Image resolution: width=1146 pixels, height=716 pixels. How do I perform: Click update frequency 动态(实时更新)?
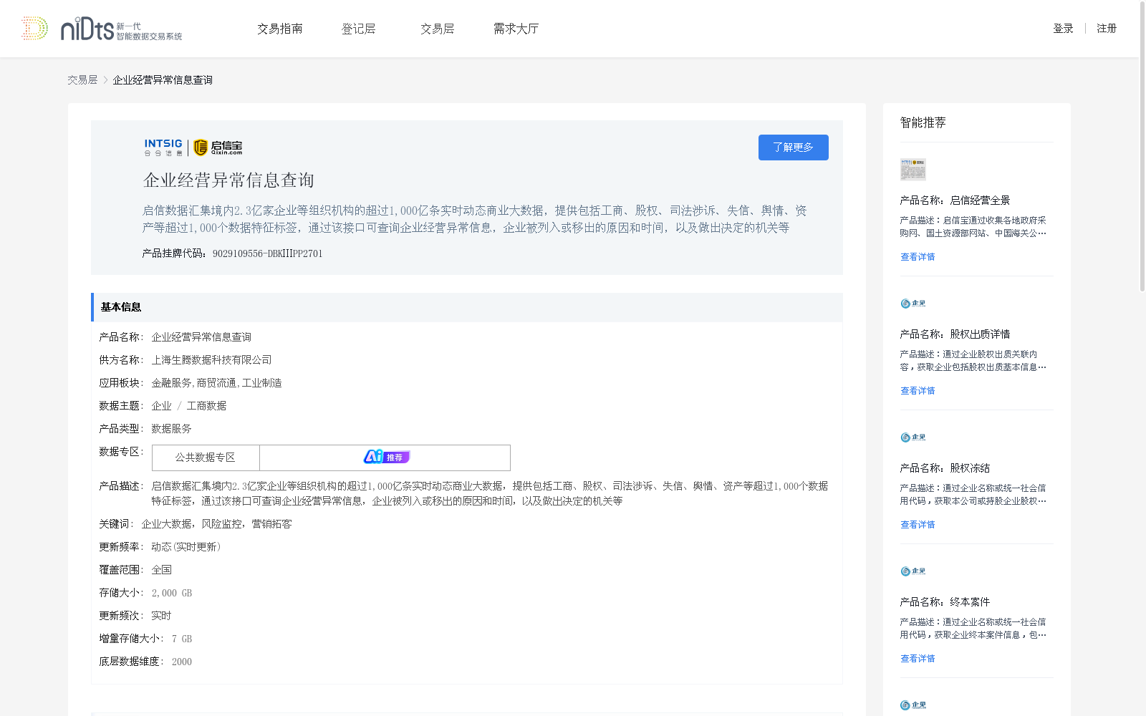pyautogui.click(x=186, y=547)
